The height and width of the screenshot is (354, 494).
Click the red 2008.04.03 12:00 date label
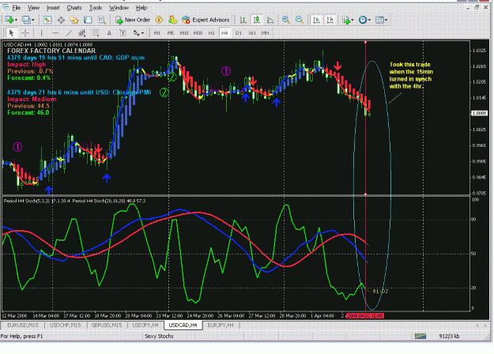(x=365, y=315)
